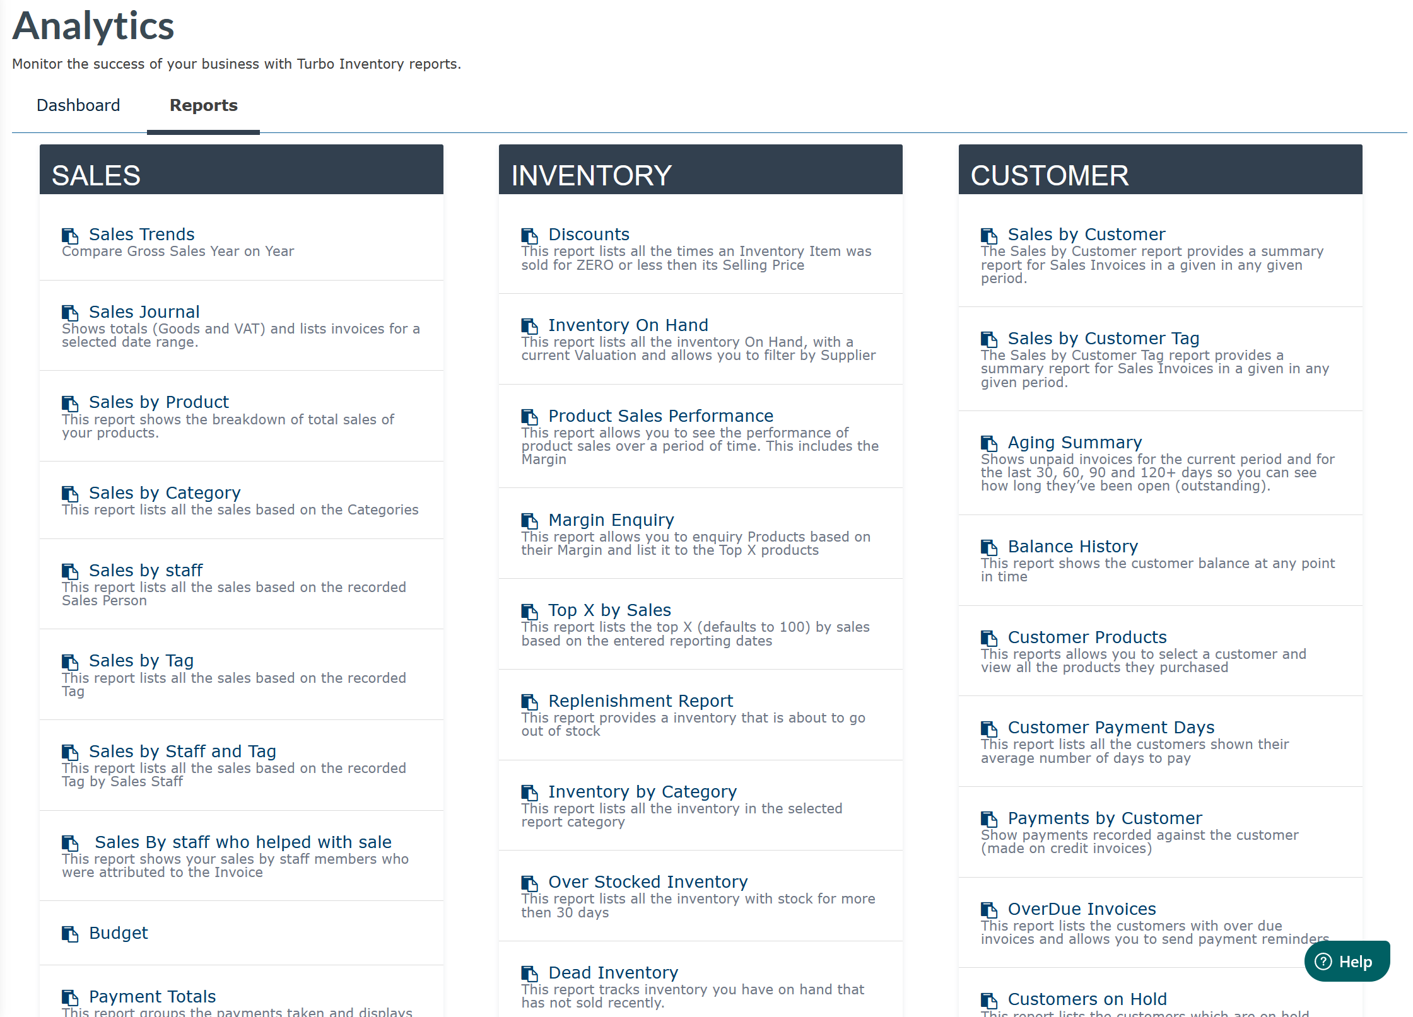Viewport: 1413px width, 1017px height.
Task: Open Sales by Customer Tag report
Action: click(1103, 339)
